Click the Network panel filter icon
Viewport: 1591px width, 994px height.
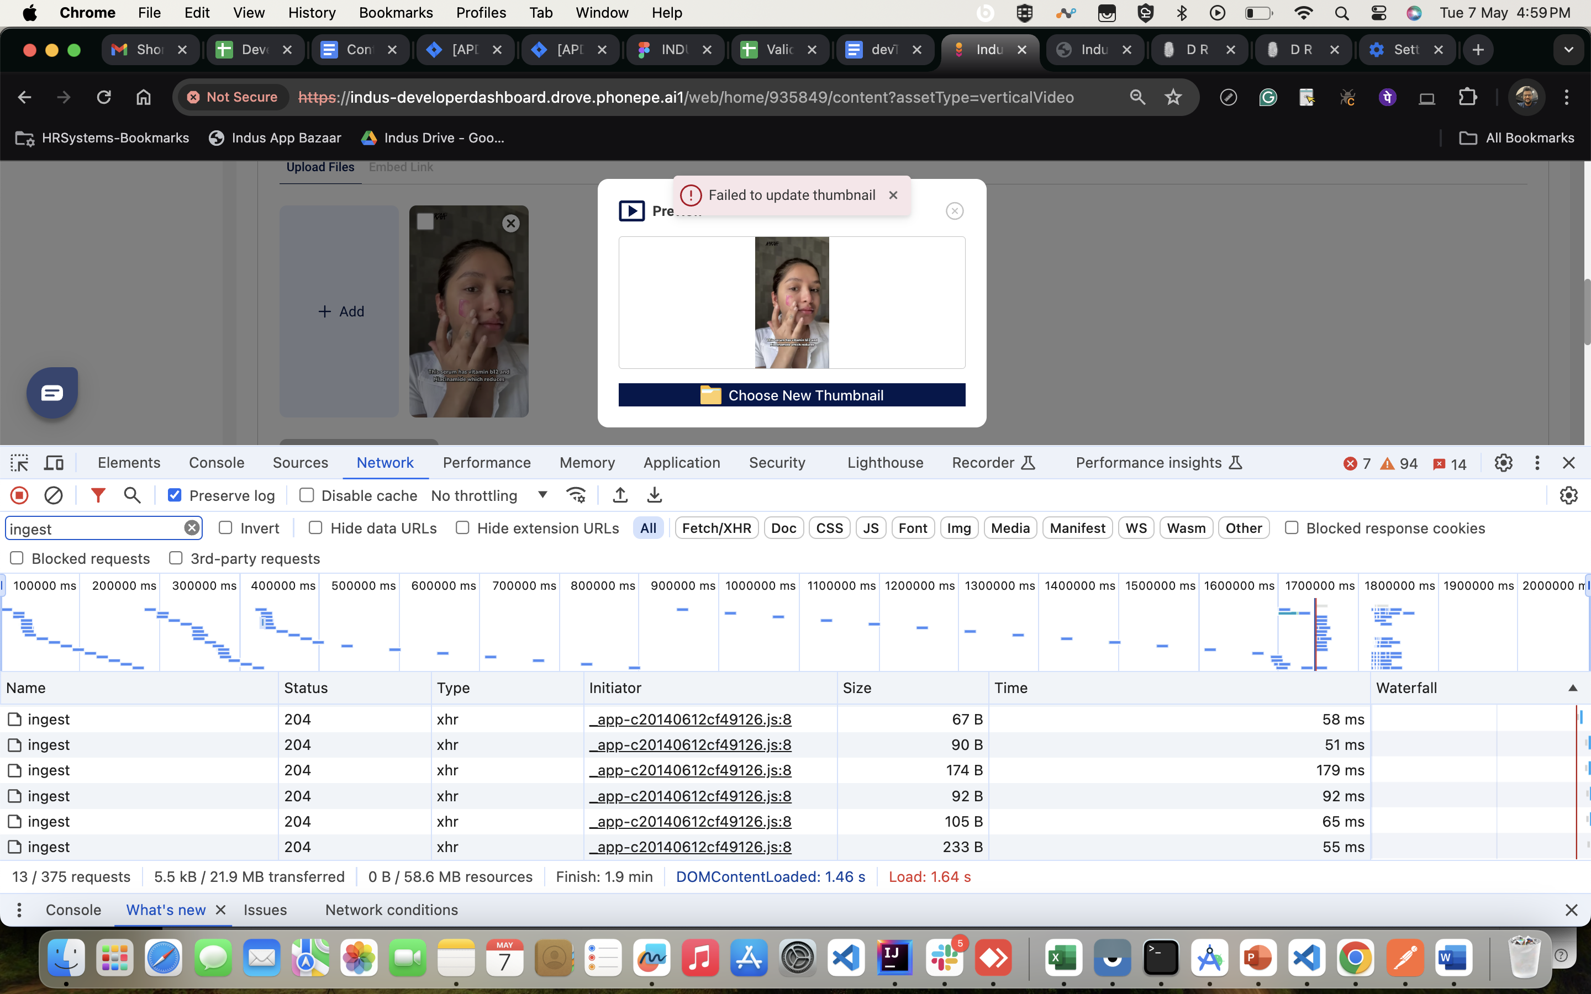[97, 495]
